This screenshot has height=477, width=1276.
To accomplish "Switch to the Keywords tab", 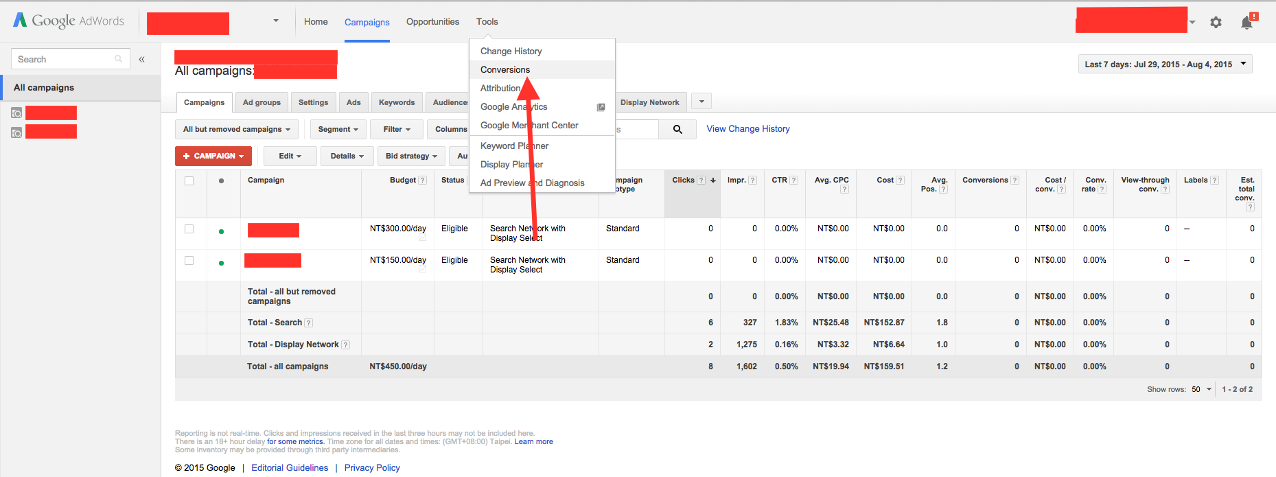I will click(397, 102).
